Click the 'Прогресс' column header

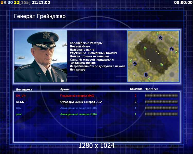tap(152, 89)
